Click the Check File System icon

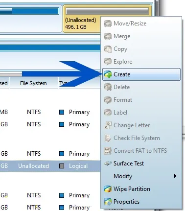tap(108, 138)
